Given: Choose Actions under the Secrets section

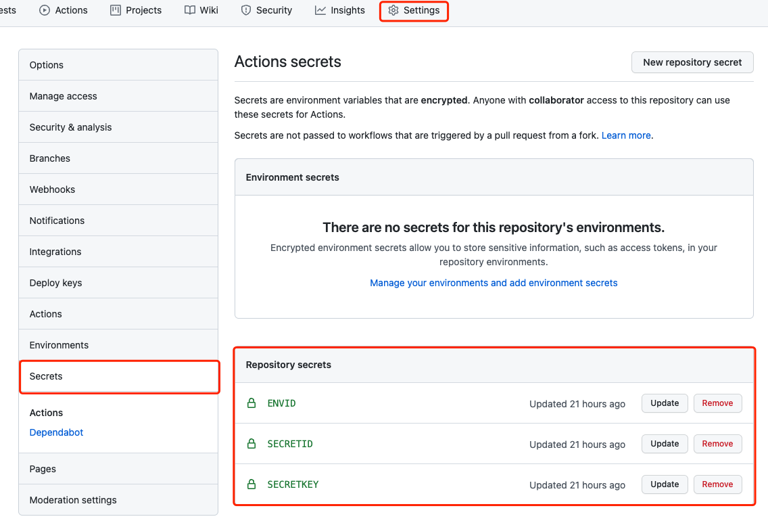Looking at the screenshot, I should 46,413.
